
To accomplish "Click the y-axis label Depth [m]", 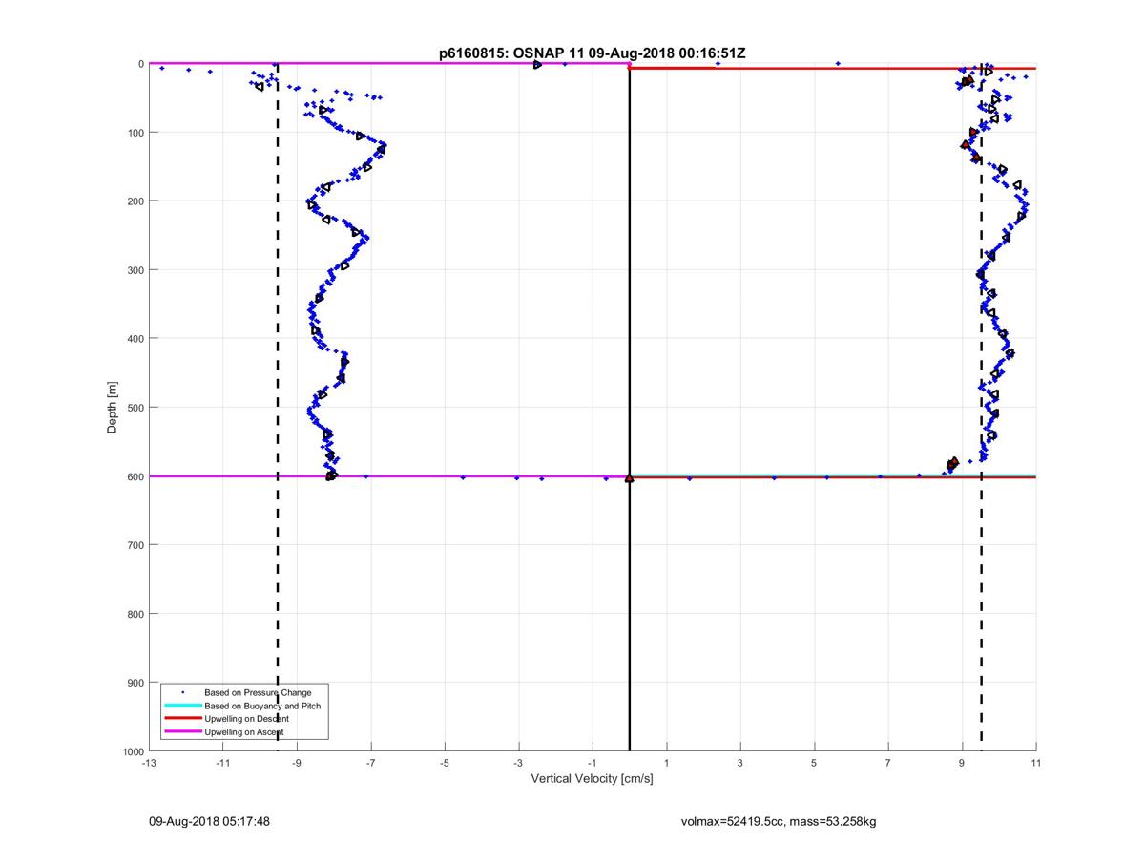I will point(113,408).
